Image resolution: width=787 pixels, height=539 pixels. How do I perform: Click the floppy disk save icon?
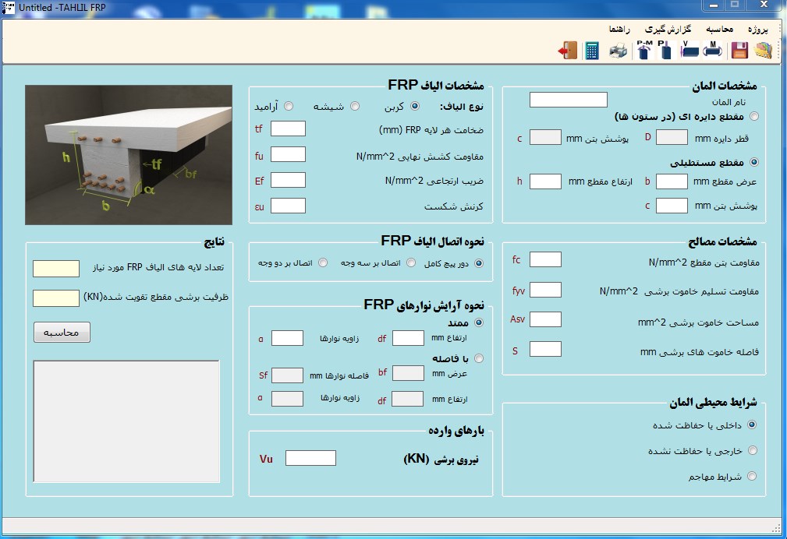tap(739, 51)
